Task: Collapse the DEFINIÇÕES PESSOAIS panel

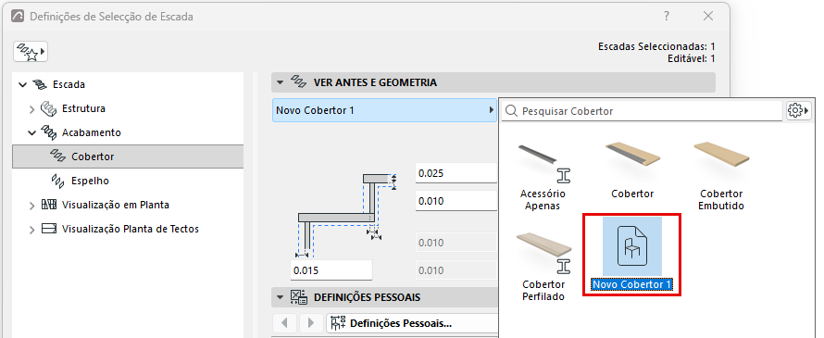Action: point(281,297)
